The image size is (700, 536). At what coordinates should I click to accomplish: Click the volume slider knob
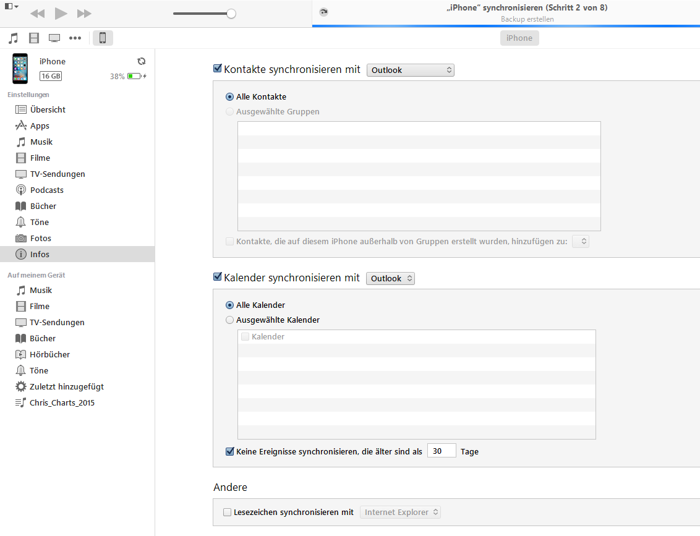pyautogui.click(x=231, y=14)
